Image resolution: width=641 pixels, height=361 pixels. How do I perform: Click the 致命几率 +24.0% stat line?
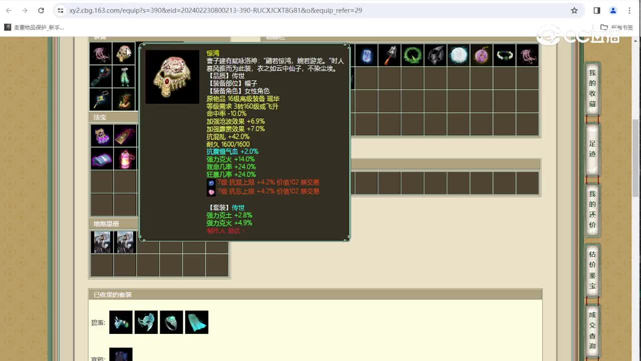tap(231, 166)
